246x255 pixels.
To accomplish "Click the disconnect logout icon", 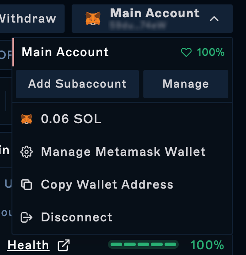I will [x=27, y=217].
